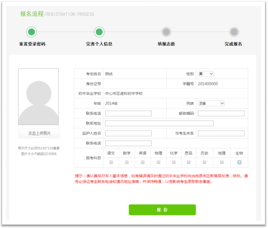Click into the 监护人姓名 field
The height and width of the screenshot is (228, 268).
(128, 133)
